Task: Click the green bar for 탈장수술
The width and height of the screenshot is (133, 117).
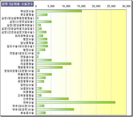Action: (40, 50)
